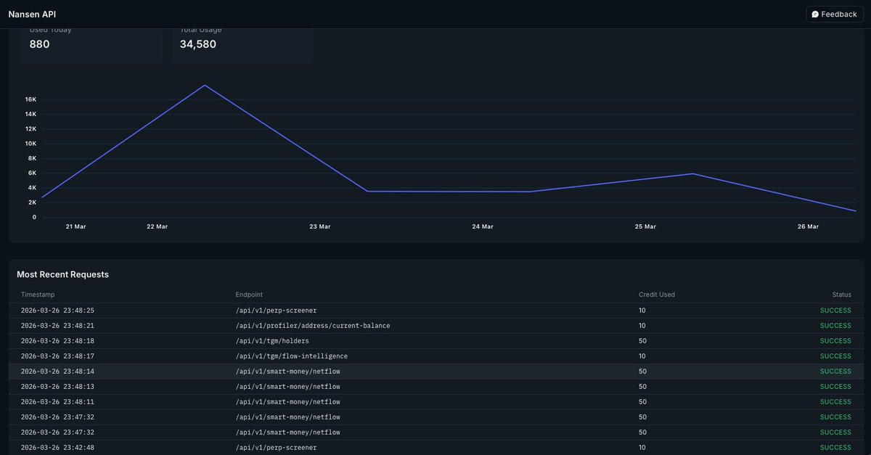Viewport: 871px width, 455px height.
Task: Click the 4K y-axis label
Action: tap(33, 188)
